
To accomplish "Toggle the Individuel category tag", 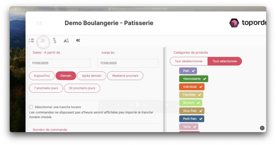I will [x=192, y=87].
